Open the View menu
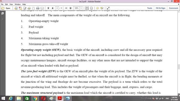 [11, 4]
